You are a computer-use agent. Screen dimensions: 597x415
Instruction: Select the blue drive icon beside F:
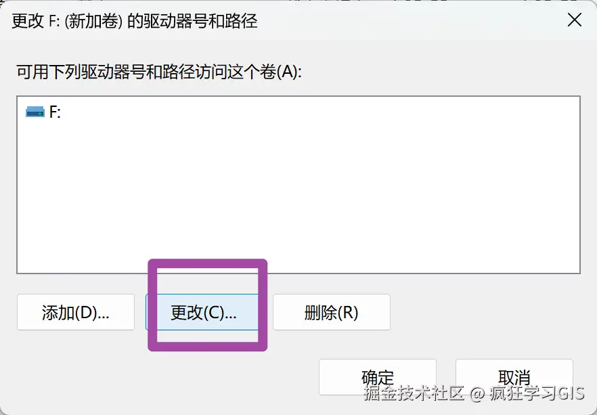(35, 112)
